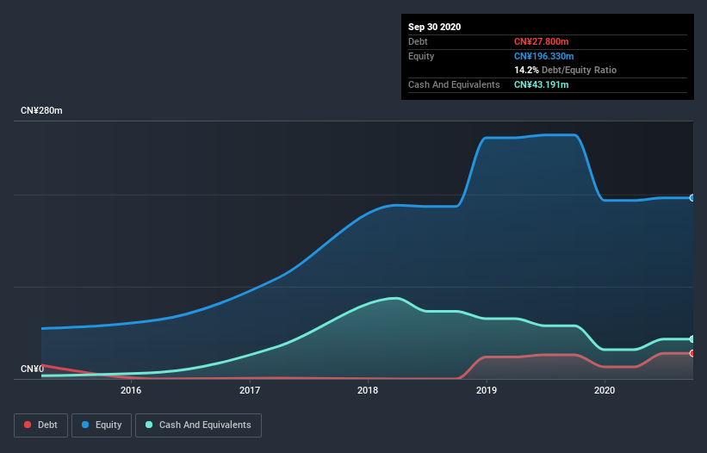The height and width of the screenshot is (453, 707).
Task: Click the 2019 x-axis label
Action: (x=486, y=390)
